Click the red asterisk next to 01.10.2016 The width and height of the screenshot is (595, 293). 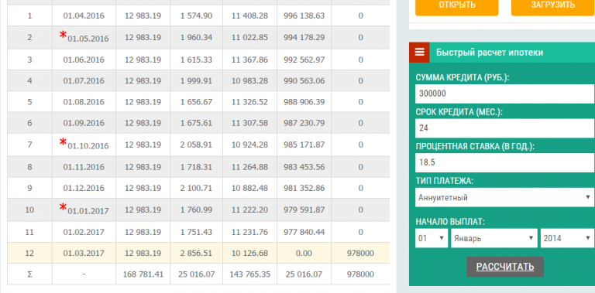coord(63,143)
